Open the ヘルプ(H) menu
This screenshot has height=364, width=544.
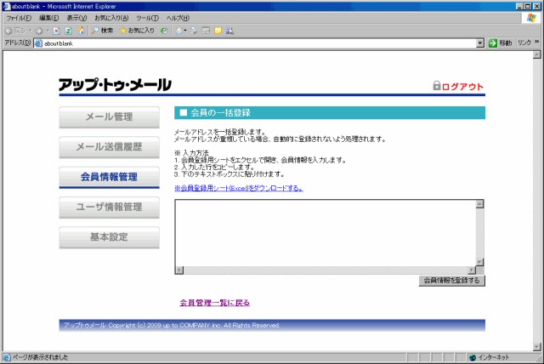coord(178,18)
